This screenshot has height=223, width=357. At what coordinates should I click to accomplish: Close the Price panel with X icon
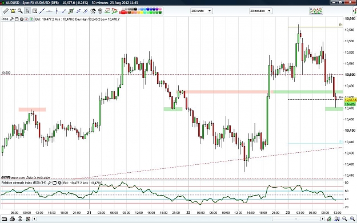tap(21, 19)
